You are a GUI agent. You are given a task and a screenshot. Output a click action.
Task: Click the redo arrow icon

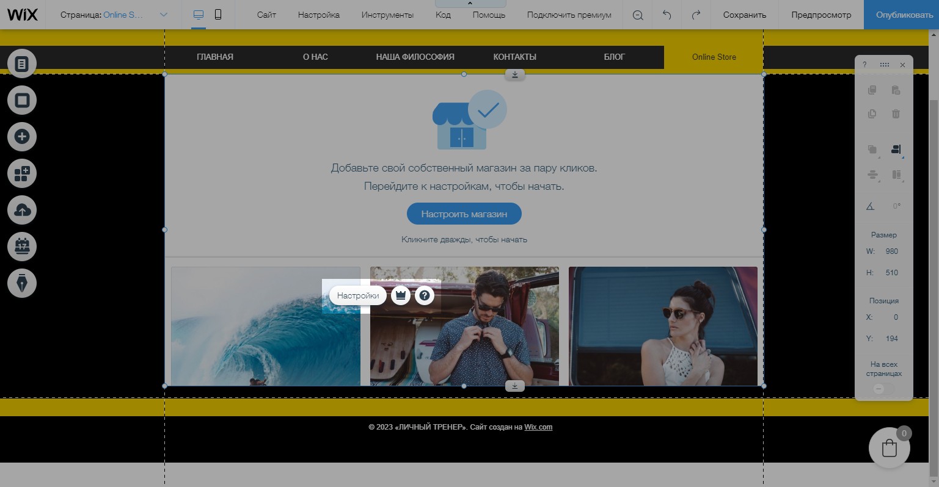(x=696, y=15)
